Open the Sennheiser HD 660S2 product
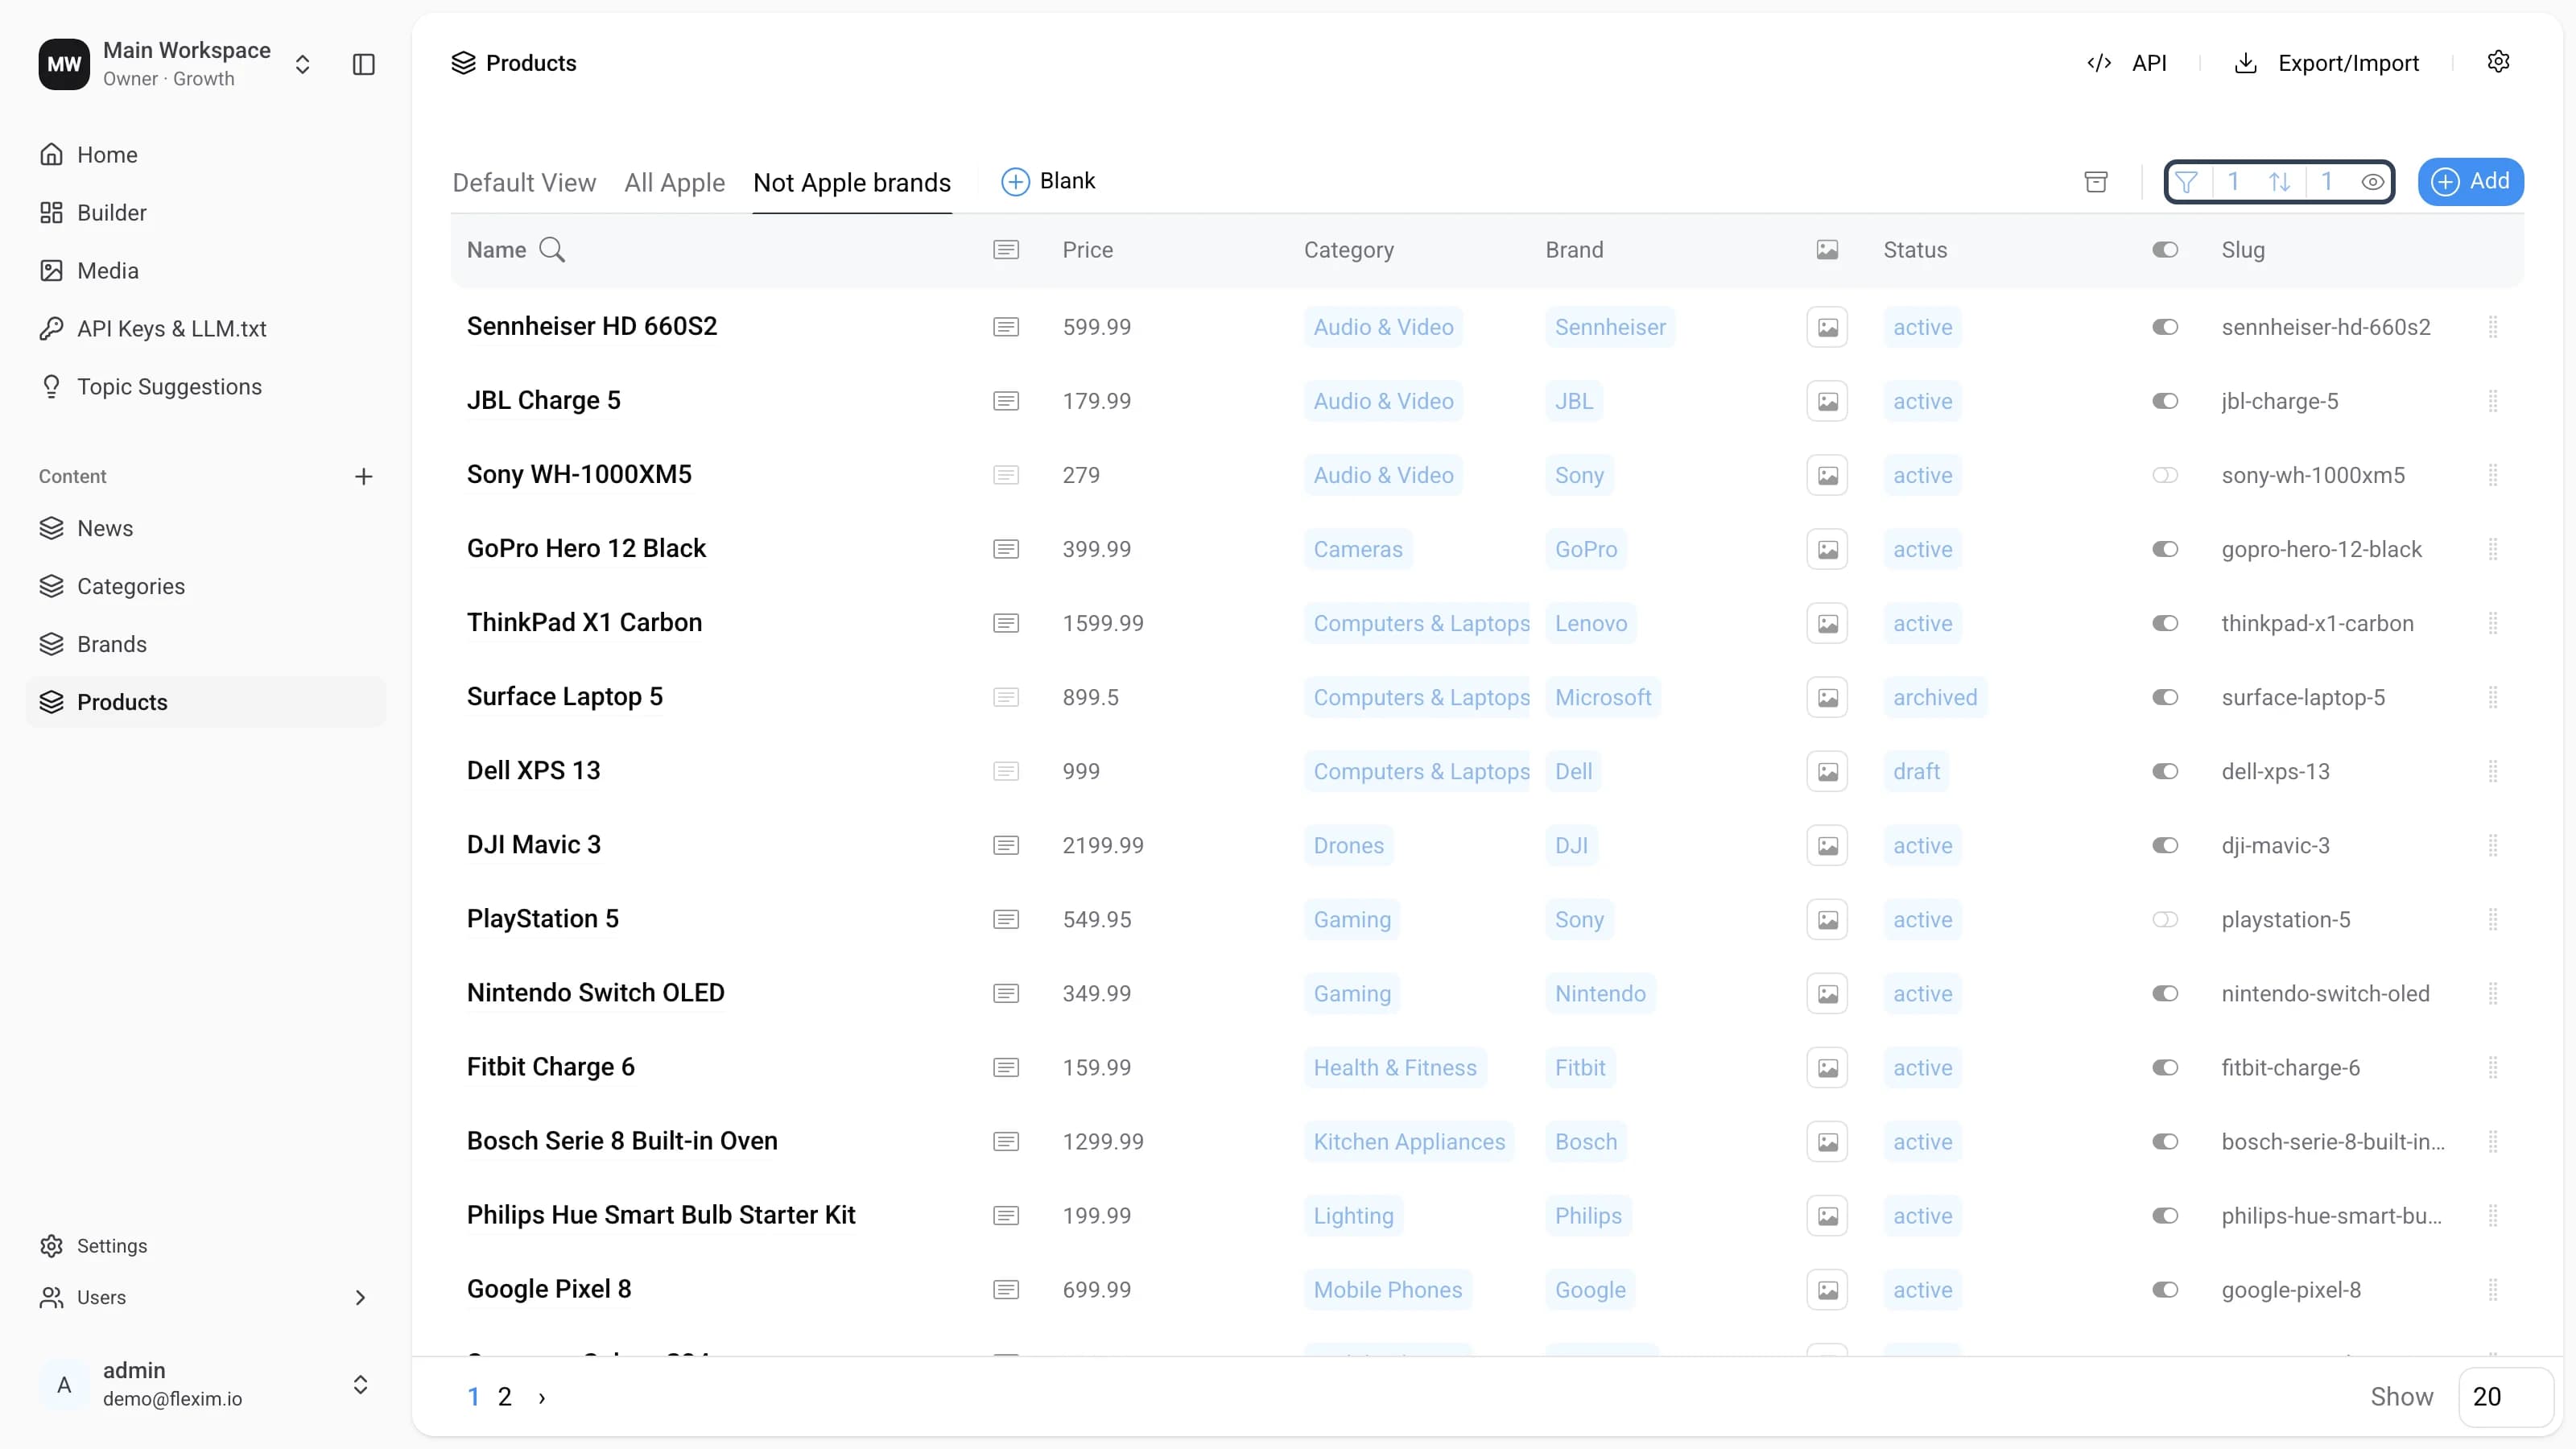2576x1449 pixels. (592, 326)
